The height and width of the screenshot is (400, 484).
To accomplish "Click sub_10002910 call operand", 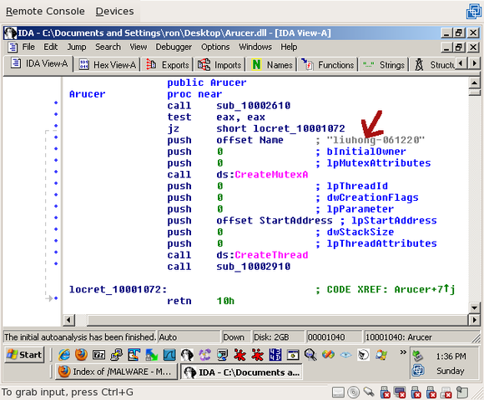I will point(253,267).
